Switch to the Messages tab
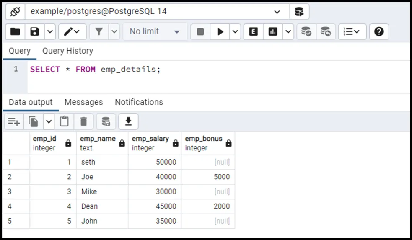Image resolution: width=412 pixels, height=240 pixels. tap(83, 102)
